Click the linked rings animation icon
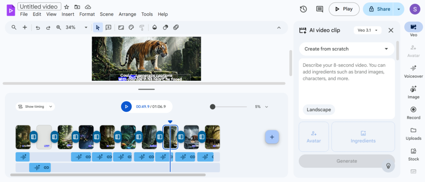 point(176,27)
